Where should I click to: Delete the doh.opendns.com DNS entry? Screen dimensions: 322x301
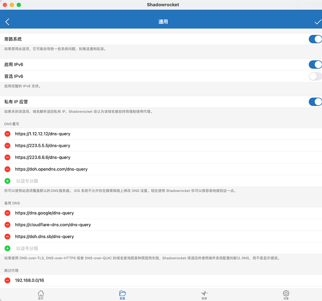click(8, 169)
